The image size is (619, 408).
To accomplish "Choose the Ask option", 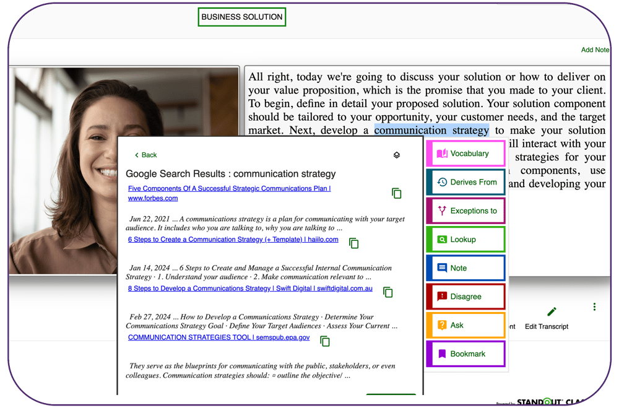I will point(466,325).
